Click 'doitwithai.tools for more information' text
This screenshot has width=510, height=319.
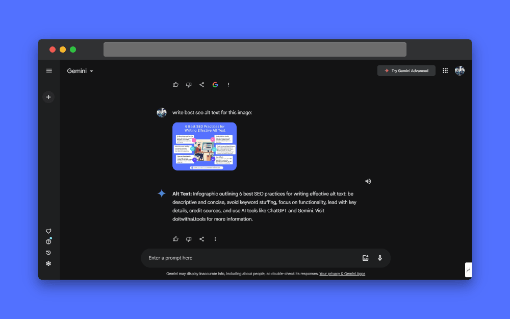coord(212,219)
